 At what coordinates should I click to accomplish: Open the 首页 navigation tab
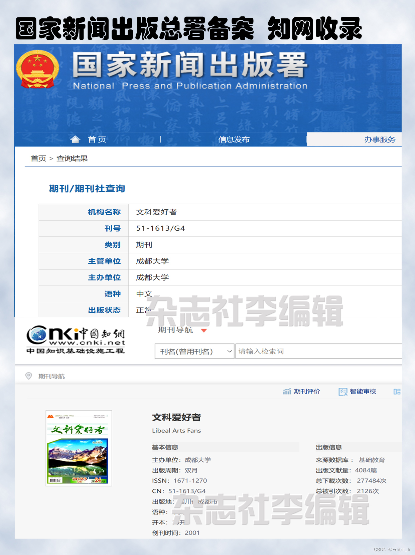tap(97, 139)
